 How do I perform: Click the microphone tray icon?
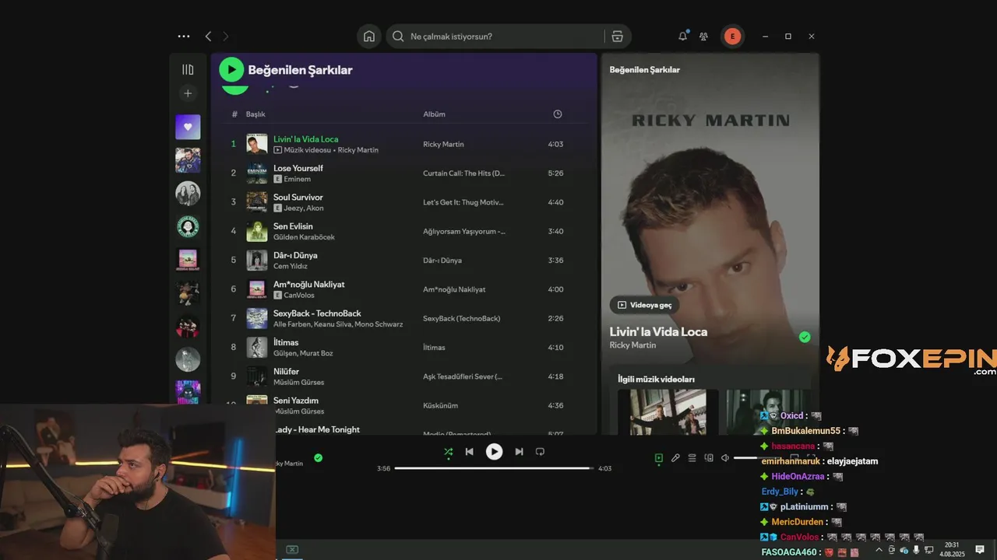pyautogui.click(x=917, y=550)
